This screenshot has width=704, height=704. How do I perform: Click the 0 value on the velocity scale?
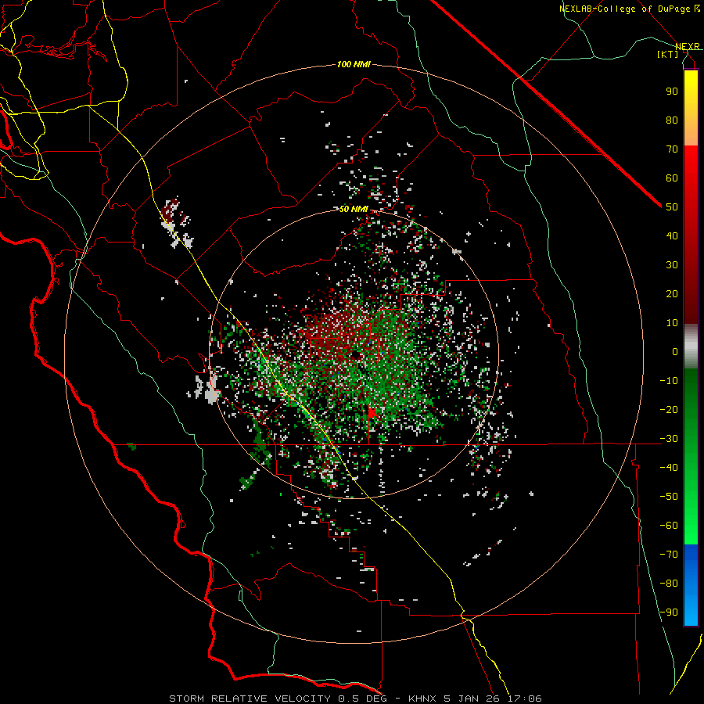pos(675,351)
